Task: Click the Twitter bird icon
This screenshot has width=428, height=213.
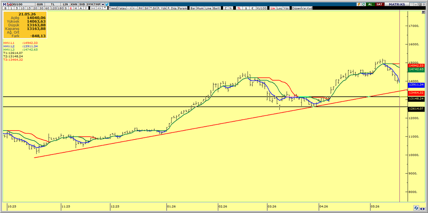Action: click(x=107, y=4)
